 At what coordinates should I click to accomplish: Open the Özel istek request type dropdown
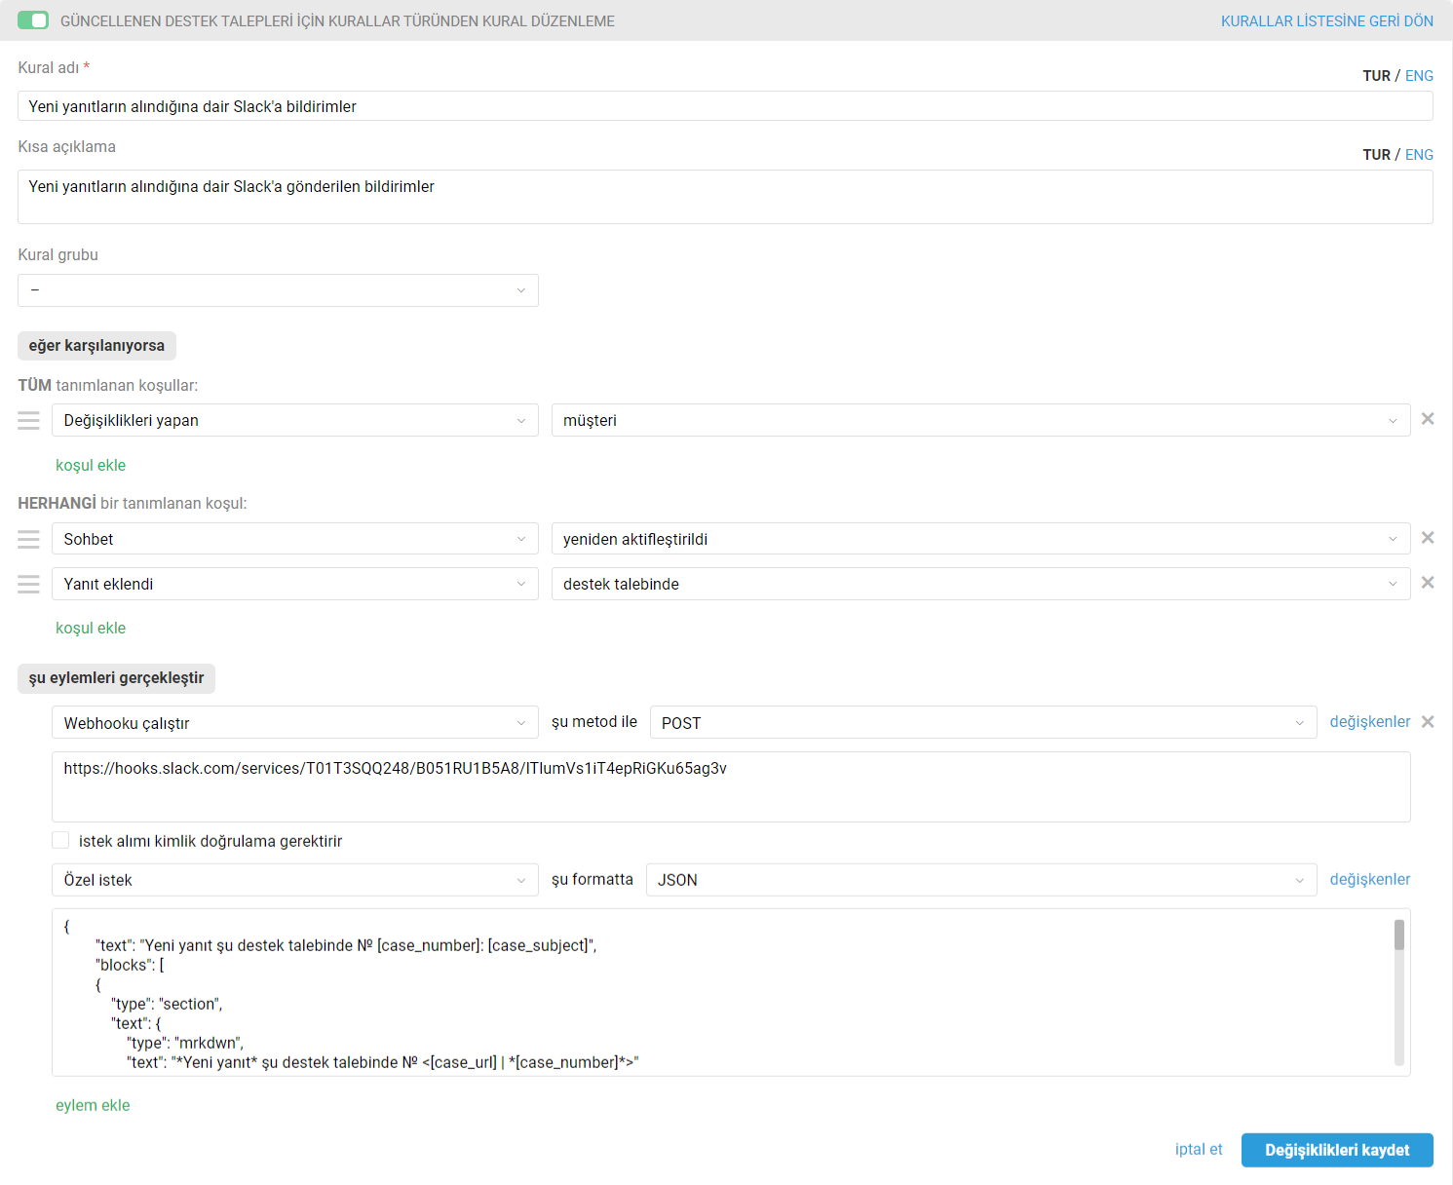(x=295, y=880)
